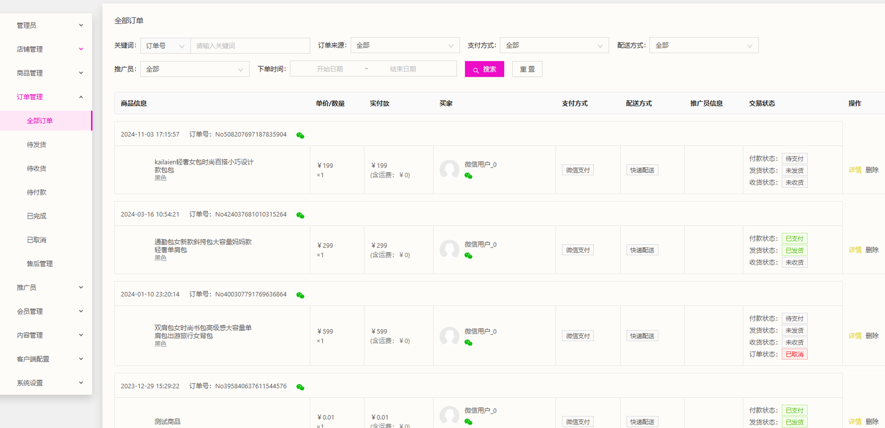Open the 订单号 keyword type dropdown
This screenshot has height=428, width=885.
(x=165, y=46)
